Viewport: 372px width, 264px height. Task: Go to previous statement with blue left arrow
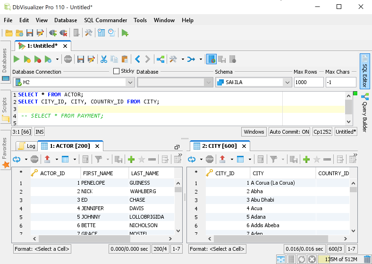pos(137,59)
